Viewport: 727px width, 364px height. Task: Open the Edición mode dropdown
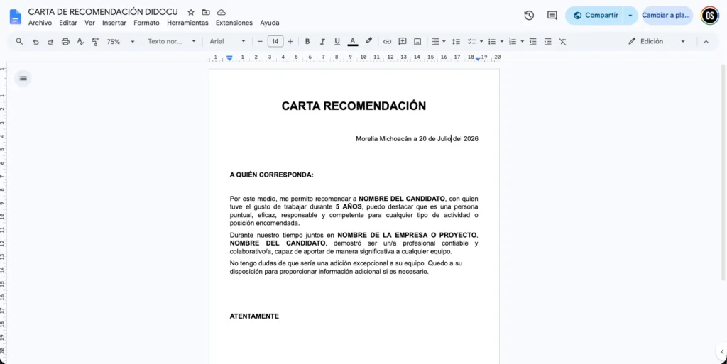tap(657, 42)
